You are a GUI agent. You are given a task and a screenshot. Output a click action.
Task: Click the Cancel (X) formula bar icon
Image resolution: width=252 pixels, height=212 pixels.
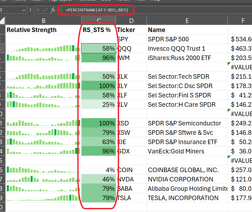[x=38, y=10]
